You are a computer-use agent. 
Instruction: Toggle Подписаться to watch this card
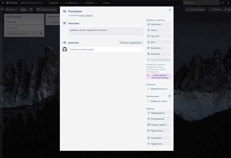point(159,131)
